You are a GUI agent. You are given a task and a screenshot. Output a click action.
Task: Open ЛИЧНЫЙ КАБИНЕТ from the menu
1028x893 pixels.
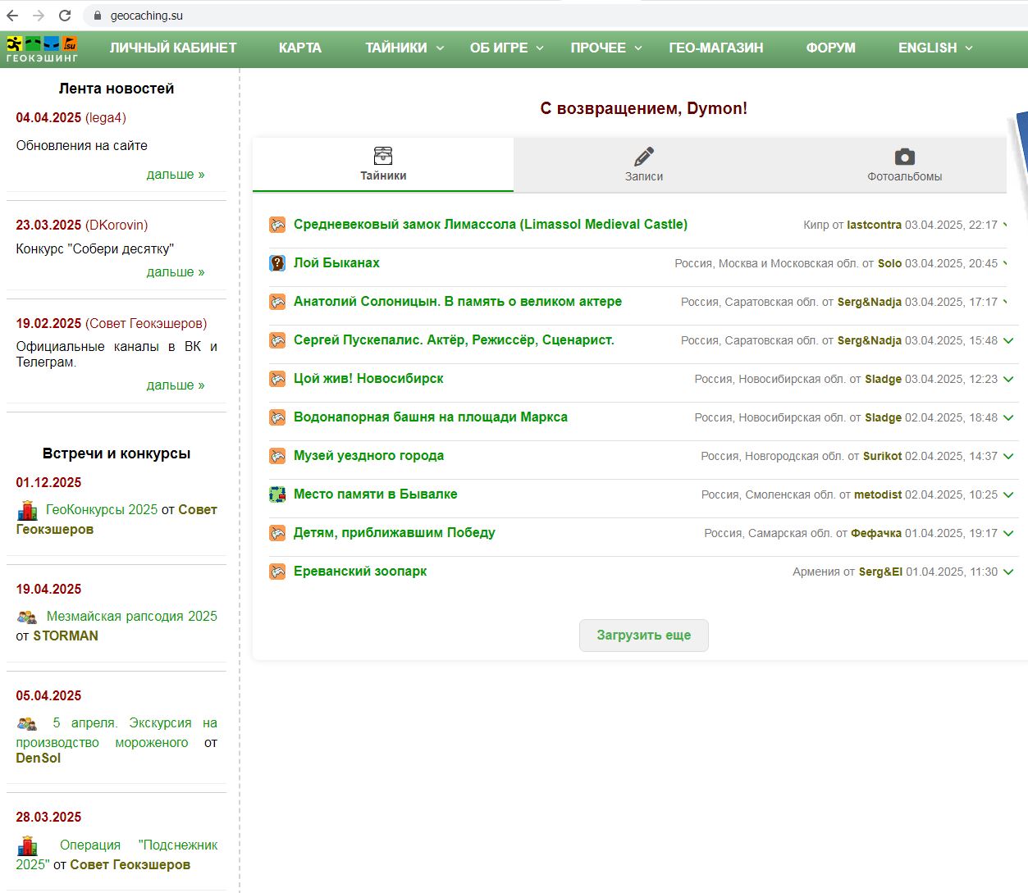click(173, 48)
